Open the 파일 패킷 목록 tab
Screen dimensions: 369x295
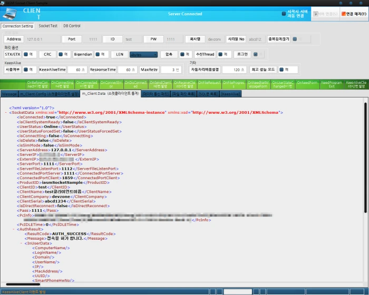[x=184, y=94]
